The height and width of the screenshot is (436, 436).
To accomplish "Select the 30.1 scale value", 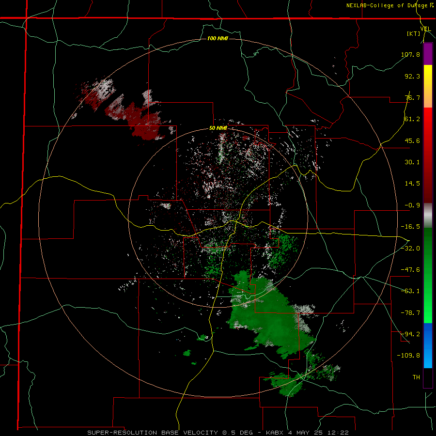I will point(412,162).
